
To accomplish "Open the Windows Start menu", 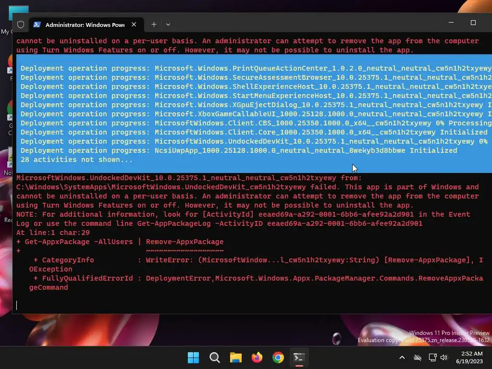I will [193, 357].
